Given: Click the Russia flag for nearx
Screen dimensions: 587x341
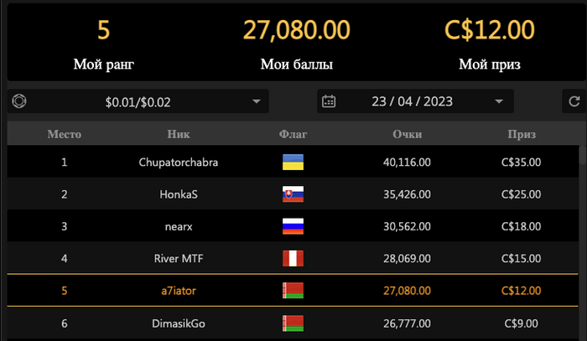Looking at the screenshot, I should [293, 226].
